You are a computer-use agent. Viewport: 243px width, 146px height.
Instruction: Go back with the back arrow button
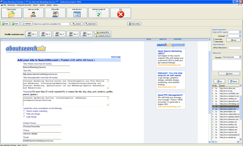point(5,24)
